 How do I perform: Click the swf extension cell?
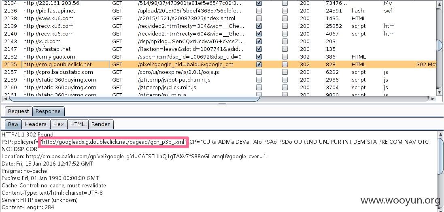pos(388,11)
